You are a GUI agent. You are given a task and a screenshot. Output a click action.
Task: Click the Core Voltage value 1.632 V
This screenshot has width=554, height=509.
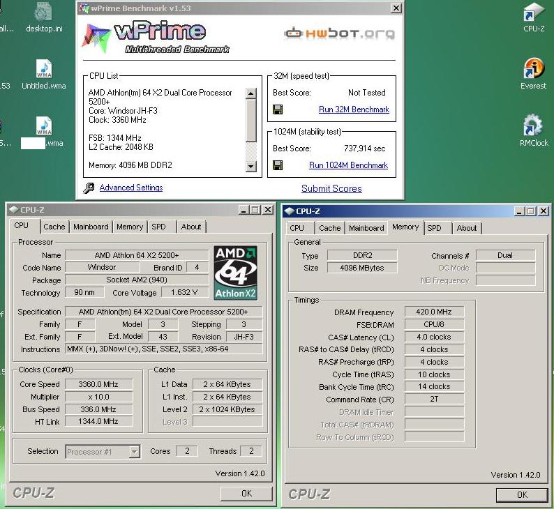pyautogui.click(x=184, y=292)
